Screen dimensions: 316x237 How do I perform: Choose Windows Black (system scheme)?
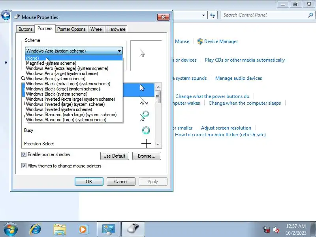click(74, 94)
